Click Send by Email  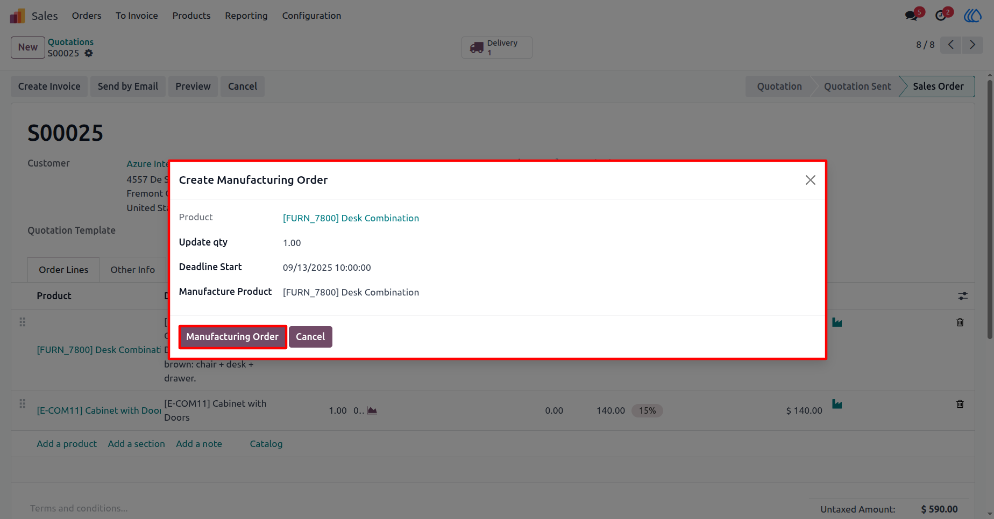(128, 86)
